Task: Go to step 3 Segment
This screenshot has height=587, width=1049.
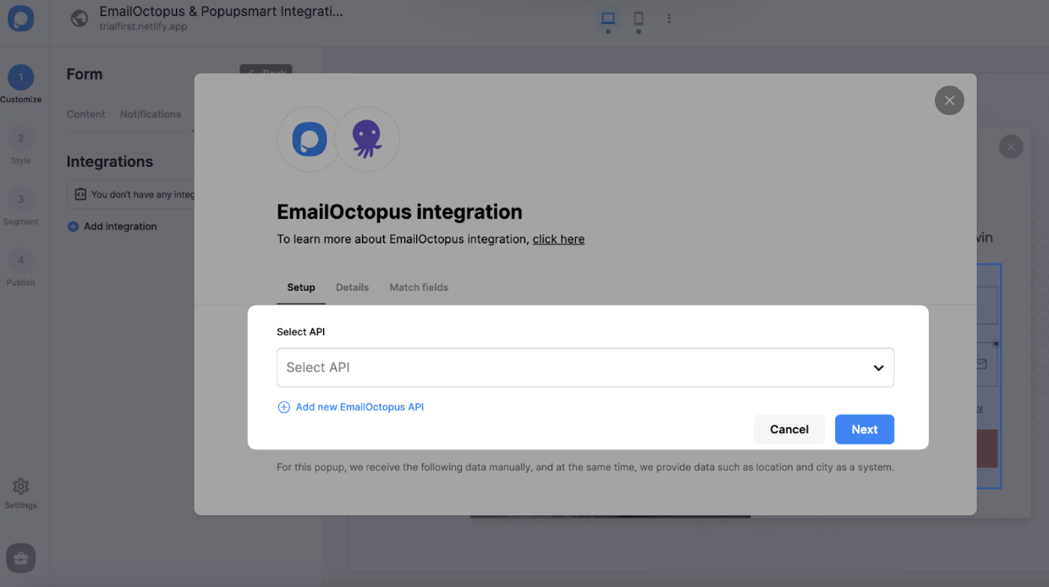Action: (20, 206)
